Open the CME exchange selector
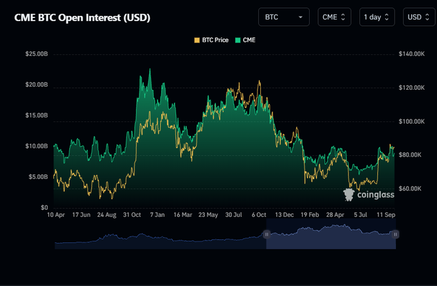This screenshot has height=286, width=437. click(334, 17)
